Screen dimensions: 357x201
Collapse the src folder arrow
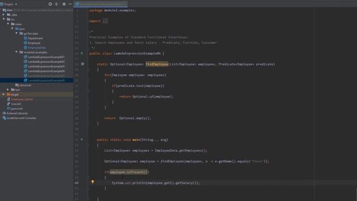tap(4, 19)
